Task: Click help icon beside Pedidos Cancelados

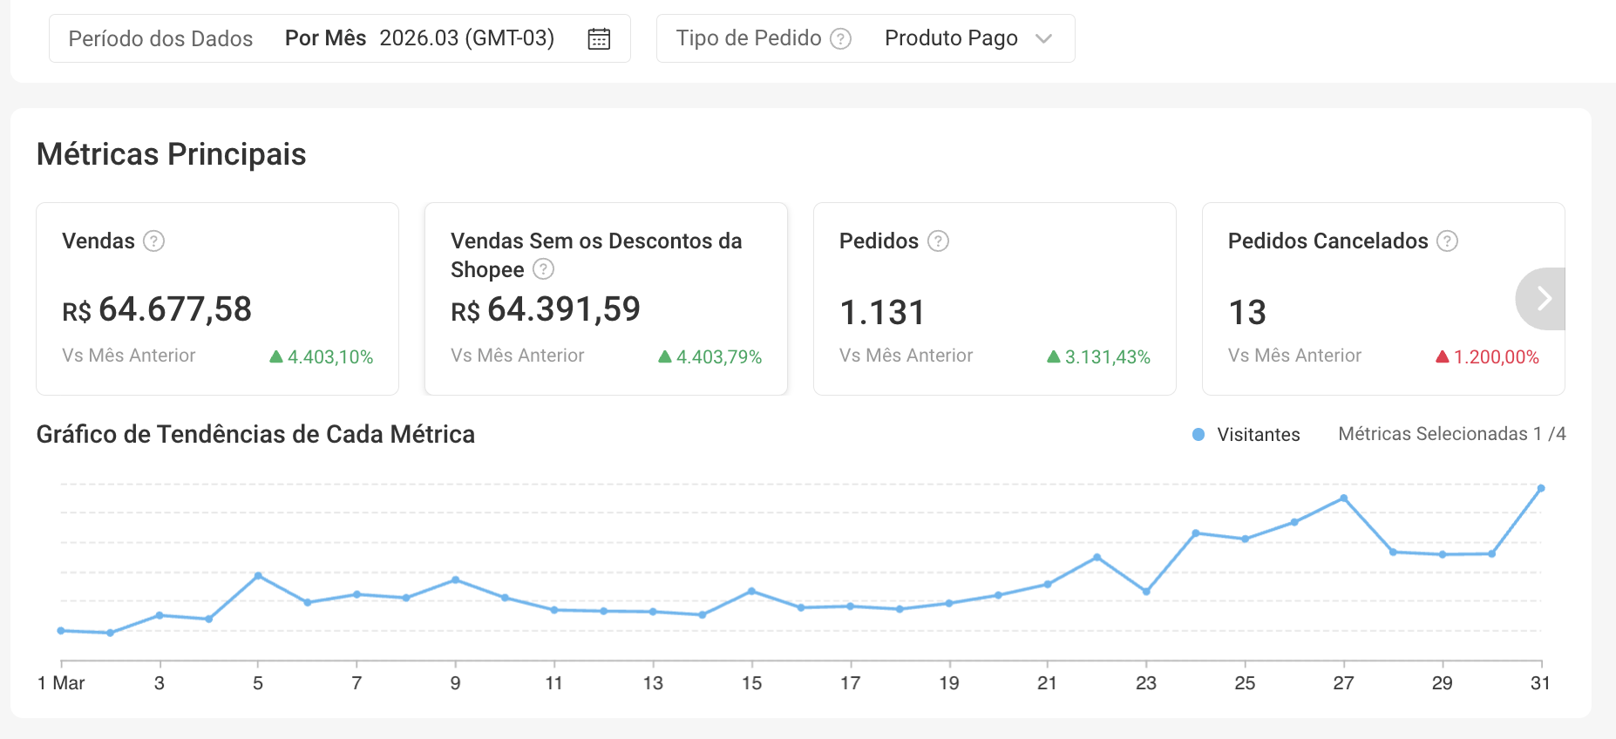Action: tap(1447, 241)
